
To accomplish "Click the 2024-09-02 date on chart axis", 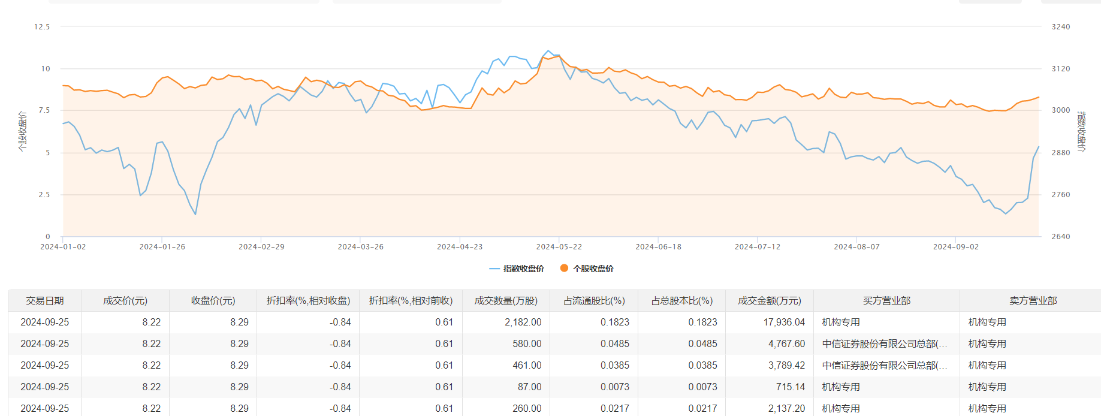I will coord(955,247).
